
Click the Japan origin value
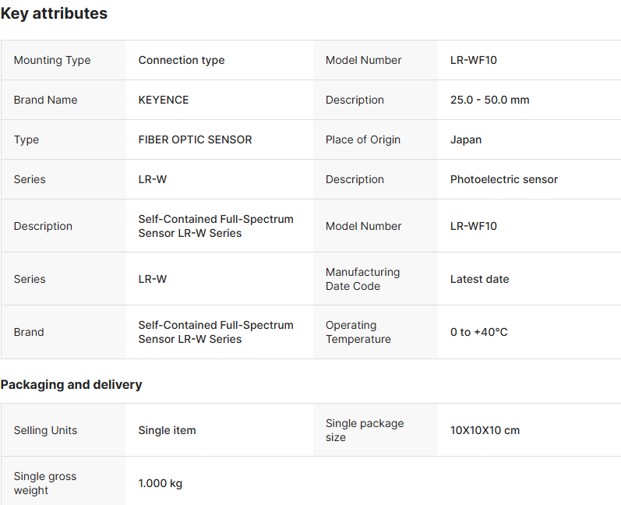click(x=466, y=139)
